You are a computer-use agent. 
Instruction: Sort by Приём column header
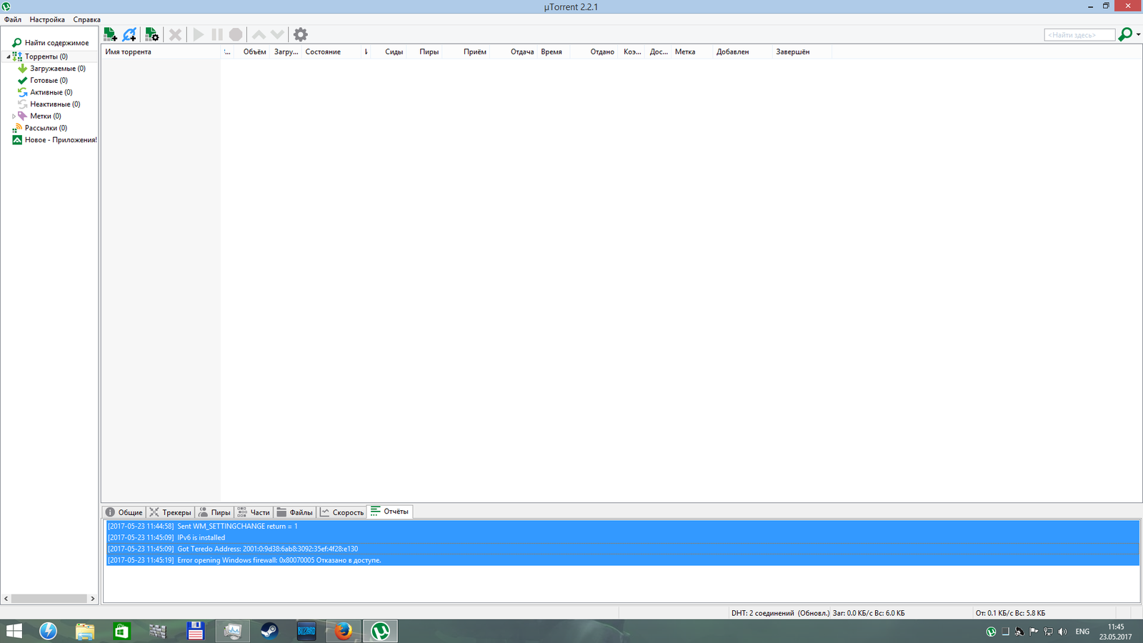click(466, 51)
